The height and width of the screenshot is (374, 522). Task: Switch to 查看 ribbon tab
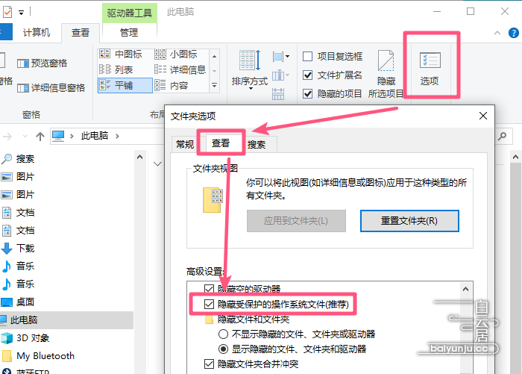pos(81,33)
